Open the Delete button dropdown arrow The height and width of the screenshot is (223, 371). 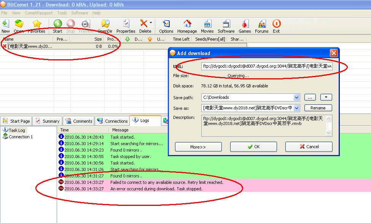click(151, 23)
